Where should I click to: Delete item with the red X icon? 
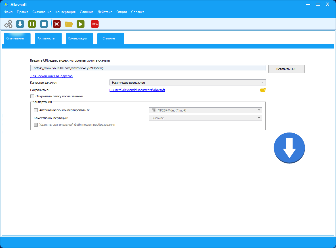(57, 24)
